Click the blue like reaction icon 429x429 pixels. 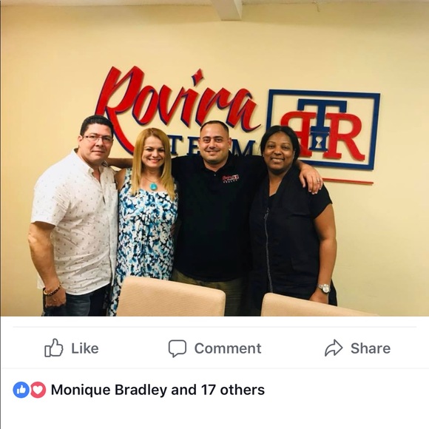pyautogui.click(x=21, y=390)
